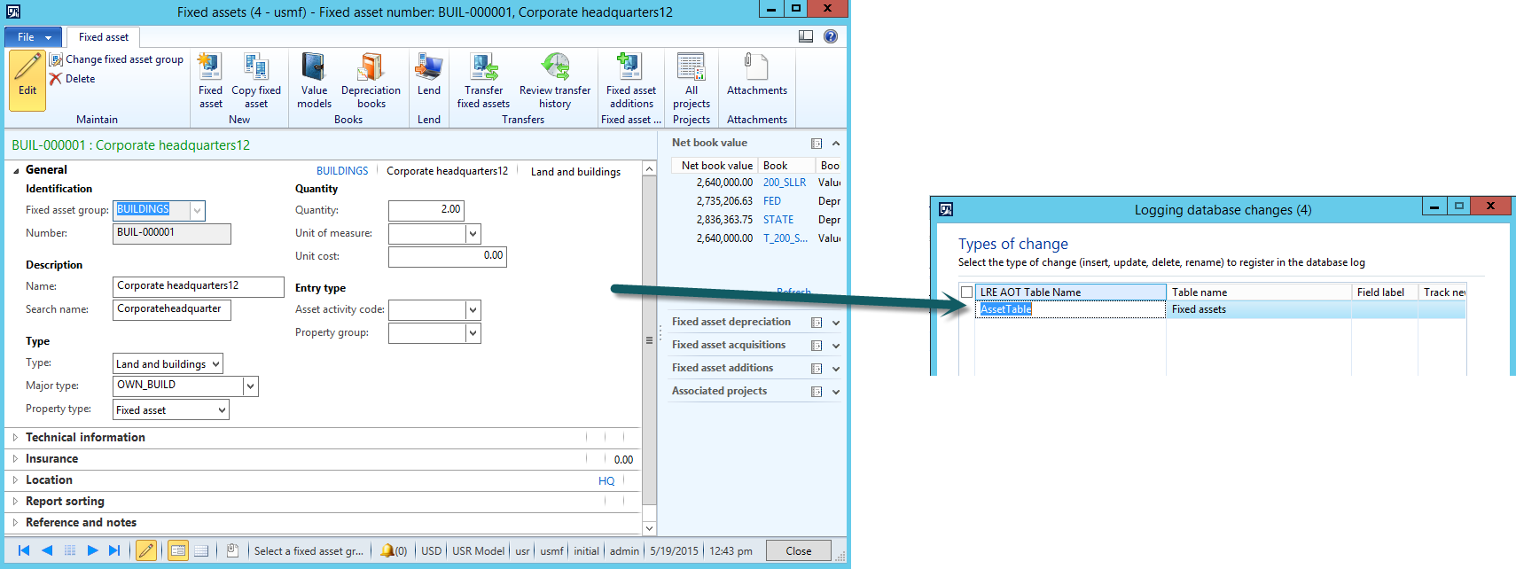Open the 200_SLLR book link

784,183
